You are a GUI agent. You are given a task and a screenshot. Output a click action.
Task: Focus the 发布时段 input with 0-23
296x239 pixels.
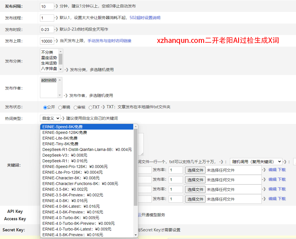click(x=47, y=30)
